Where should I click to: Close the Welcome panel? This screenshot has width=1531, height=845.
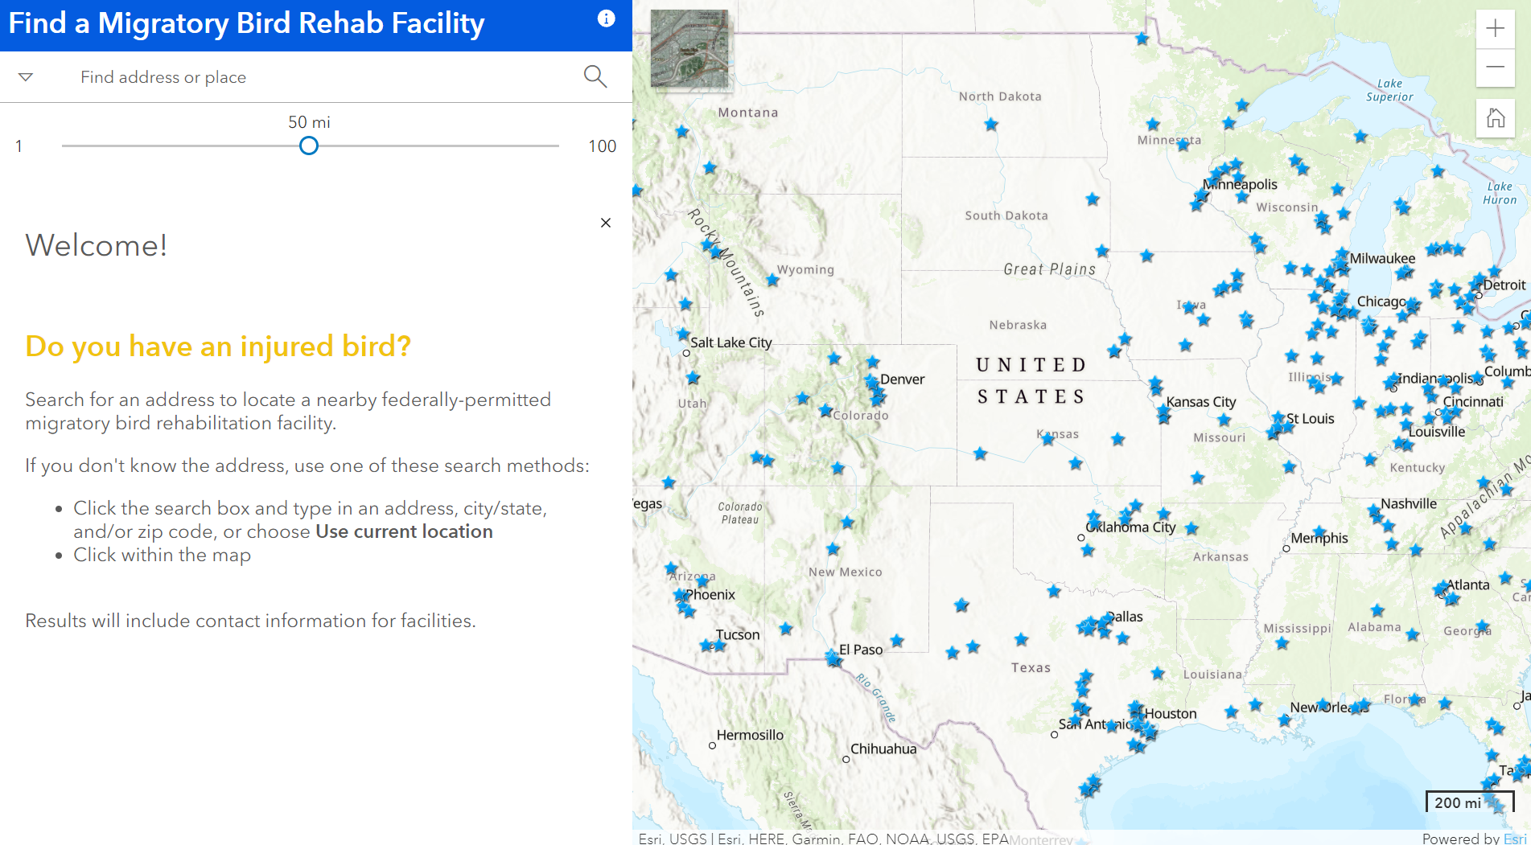click(606, 223)
